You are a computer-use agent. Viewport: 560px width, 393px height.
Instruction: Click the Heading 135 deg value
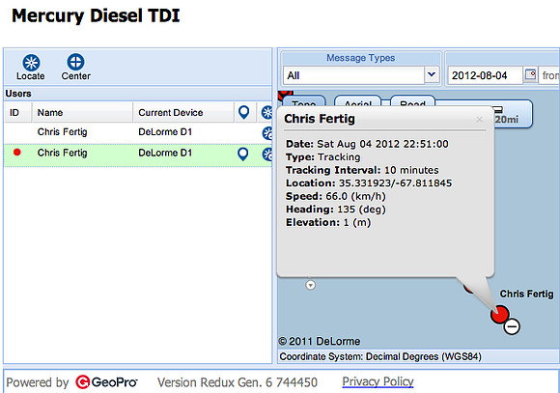[x=361, y=210]
